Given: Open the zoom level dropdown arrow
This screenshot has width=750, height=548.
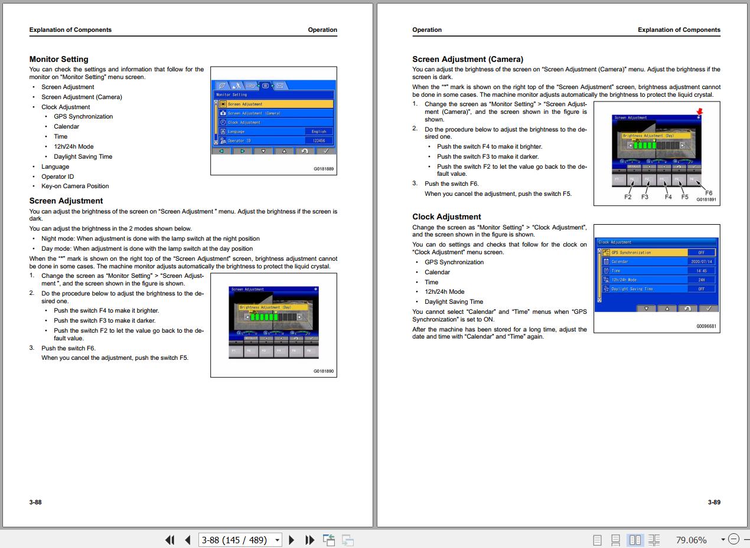Looking at the screenshot, I should coord(723,540).
